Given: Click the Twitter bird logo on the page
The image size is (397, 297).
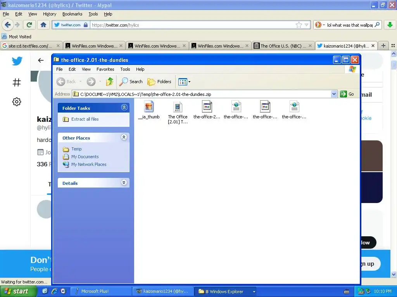Looking at the screenshot, I should (x=17, y=61).
